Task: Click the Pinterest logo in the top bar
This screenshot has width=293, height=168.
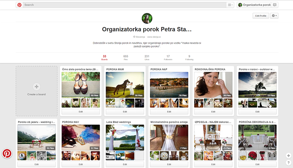Action: (x=19, y=5)
